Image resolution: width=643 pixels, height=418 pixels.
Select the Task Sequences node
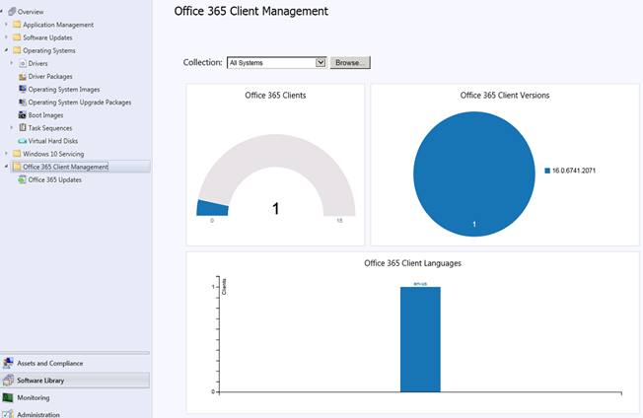tap(50, 128)
